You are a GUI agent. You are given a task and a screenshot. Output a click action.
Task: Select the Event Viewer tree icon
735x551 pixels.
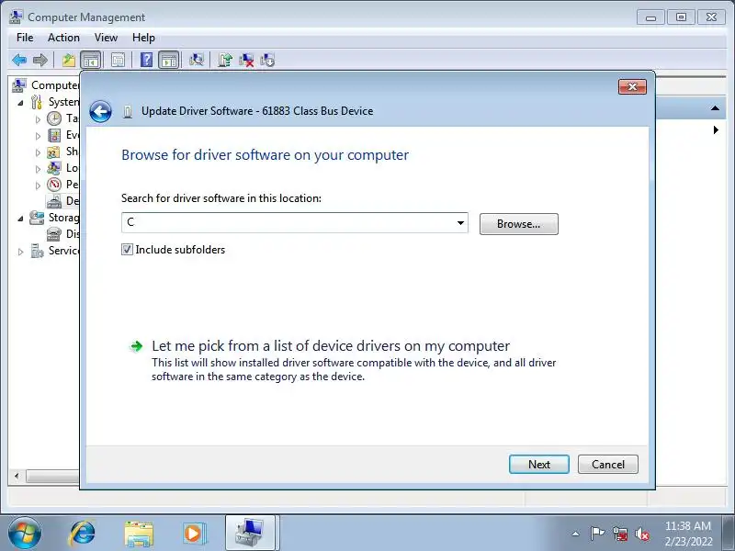pyautogui.click(x=54, y=135)
